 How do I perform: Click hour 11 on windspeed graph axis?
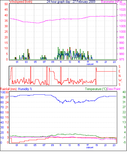coord(61,62)
